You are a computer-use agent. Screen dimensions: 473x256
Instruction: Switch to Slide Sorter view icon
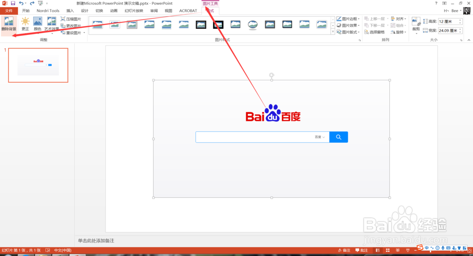388,250
